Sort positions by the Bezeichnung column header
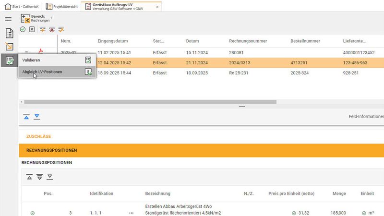The width and height of the screenshot is (384, 216). pos(157,193)
